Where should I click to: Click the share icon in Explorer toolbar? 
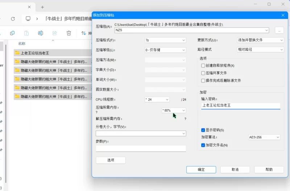[55, 33]
